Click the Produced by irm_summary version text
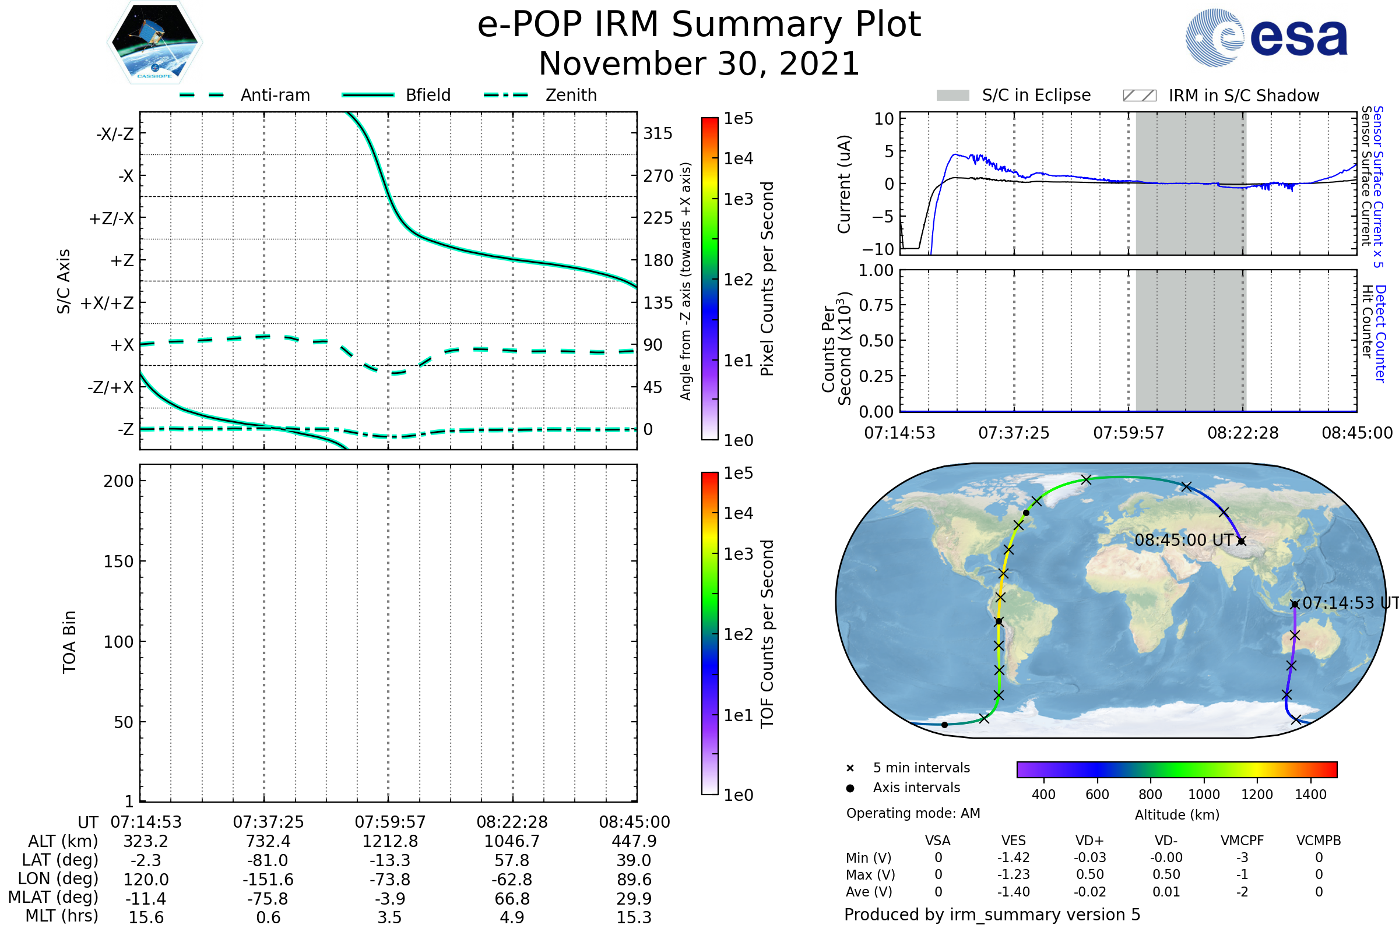Screen dimensions: 1399x932 click(992, 915)
